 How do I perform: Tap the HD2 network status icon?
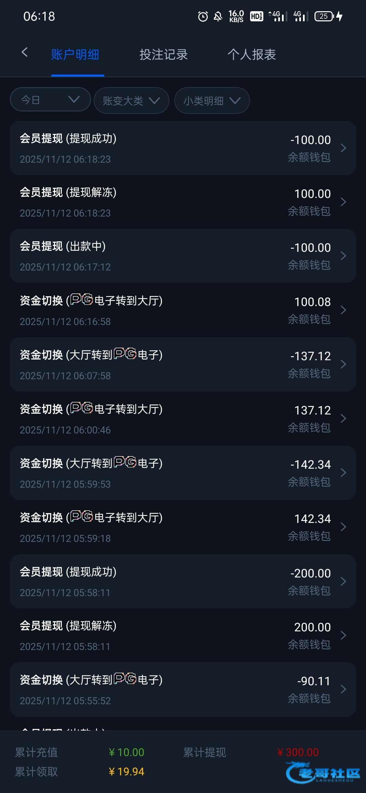point(257,16)
